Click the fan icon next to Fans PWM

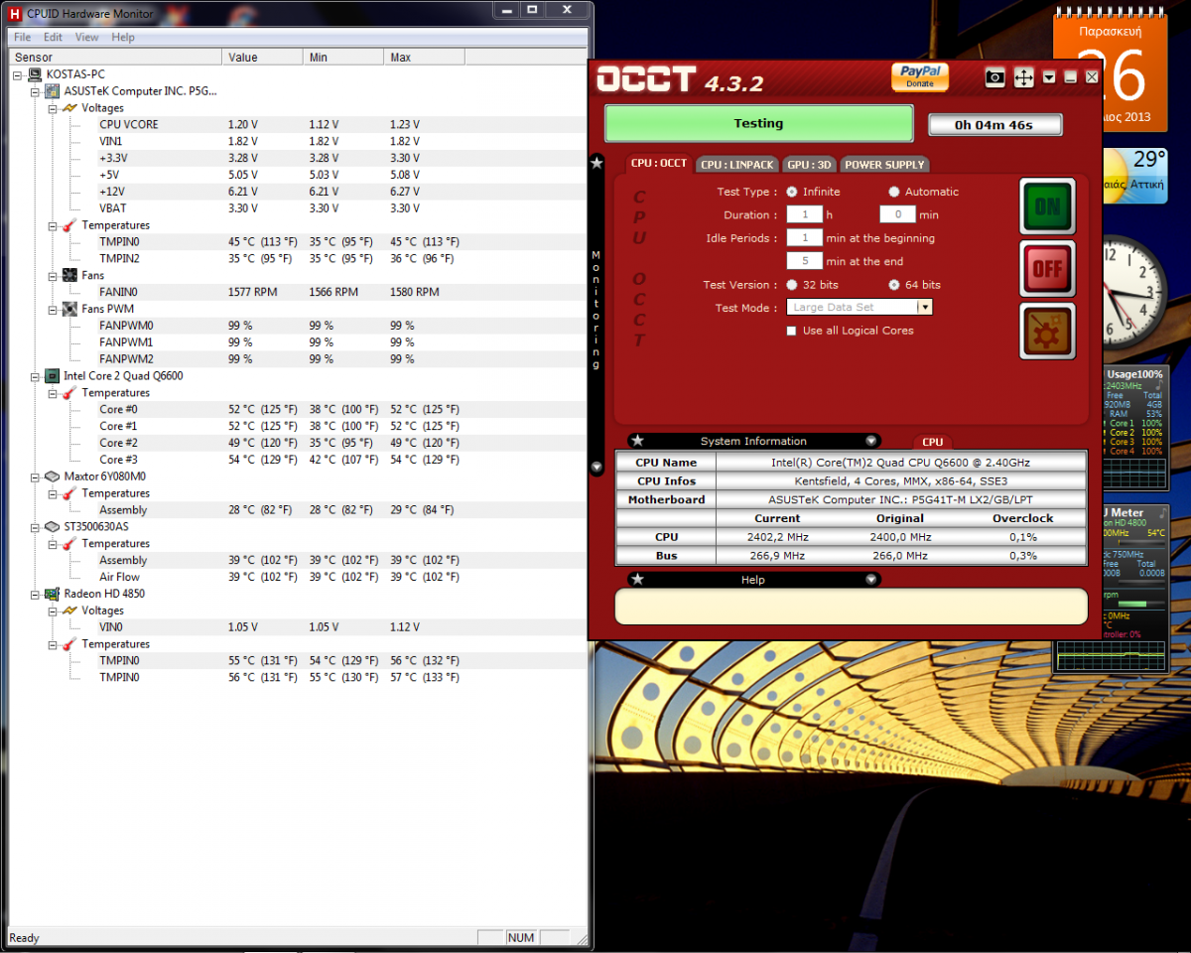click(70, 309)
